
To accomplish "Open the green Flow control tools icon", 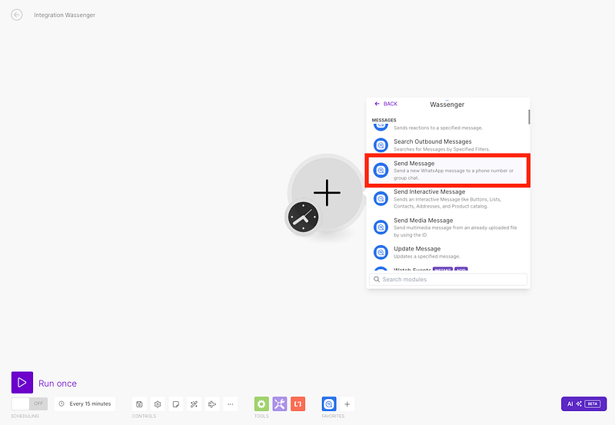I will [x=261, y=403].
